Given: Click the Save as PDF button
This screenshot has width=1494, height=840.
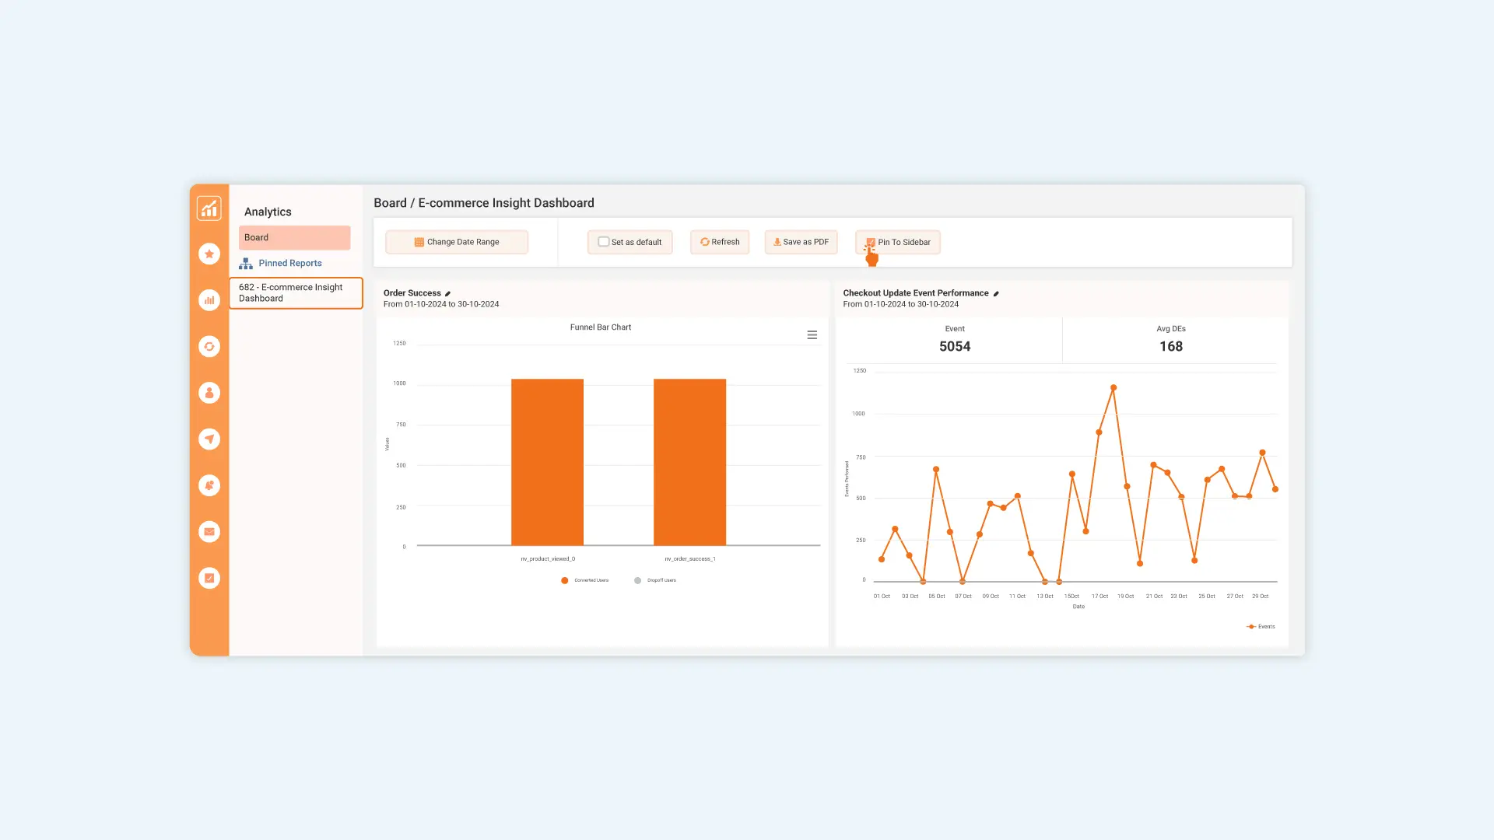Looking at the screenshot, I should pyautogui.click(x=801, y=242).
